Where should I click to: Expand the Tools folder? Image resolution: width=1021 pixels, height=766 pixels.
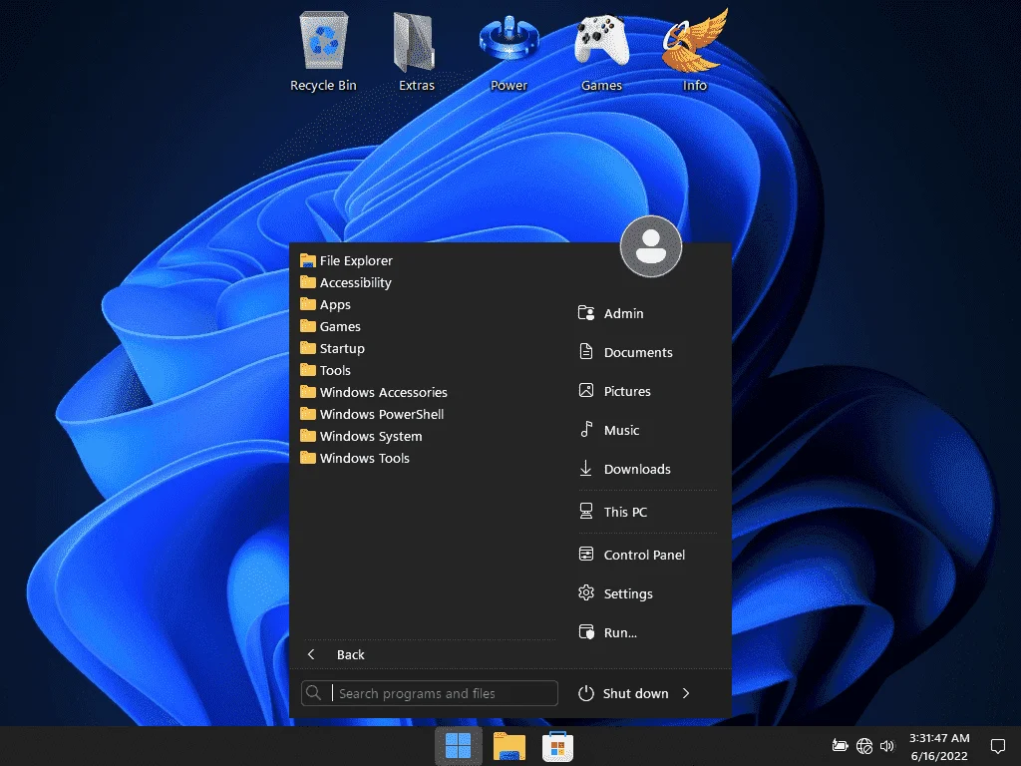(x=325, y=370)
